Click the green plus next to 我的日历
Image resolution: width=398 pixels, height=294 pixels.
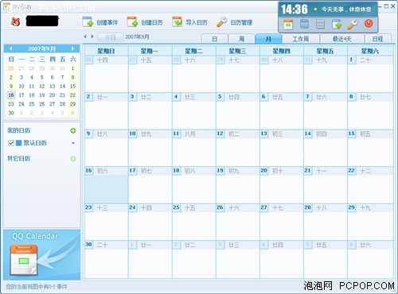(73, 130)
